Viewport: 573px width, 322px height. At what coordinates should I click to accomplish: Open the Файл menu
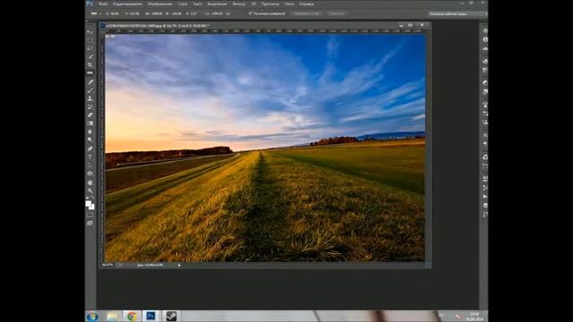coord(103,4)
